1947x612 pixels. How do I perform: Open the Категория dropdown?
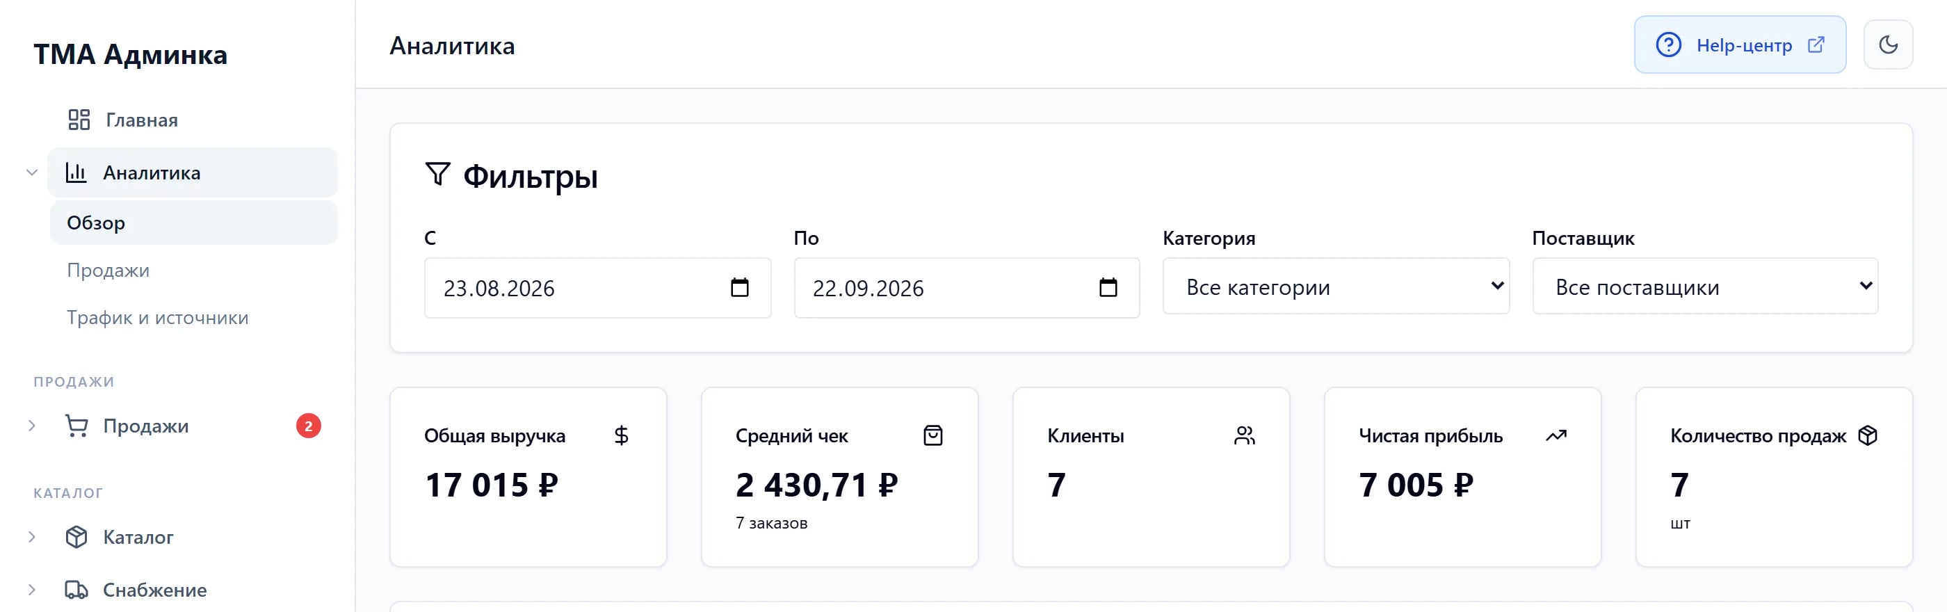point(1336,287)
